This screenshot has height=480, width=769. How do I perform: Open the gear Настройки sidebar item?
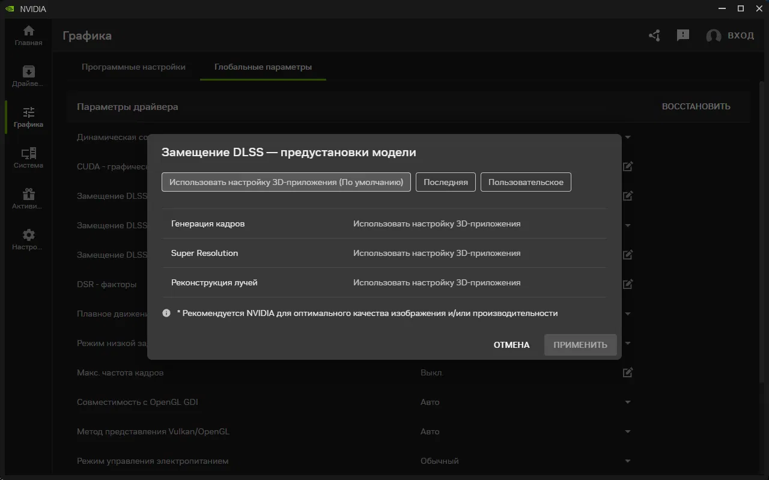tap(28, 240)
